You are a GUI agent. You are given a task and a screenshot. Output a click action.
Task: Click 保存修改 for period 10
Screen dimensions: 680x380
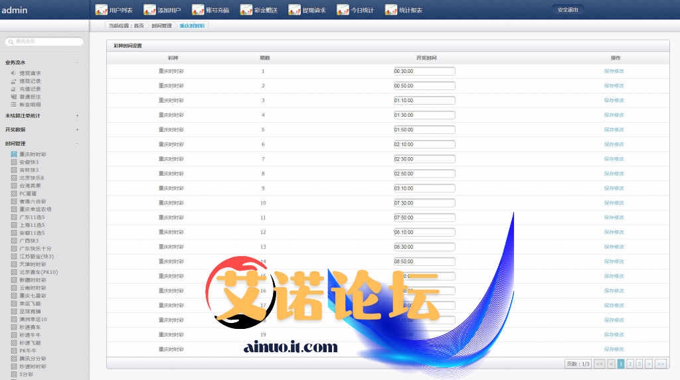click(614, 203)
